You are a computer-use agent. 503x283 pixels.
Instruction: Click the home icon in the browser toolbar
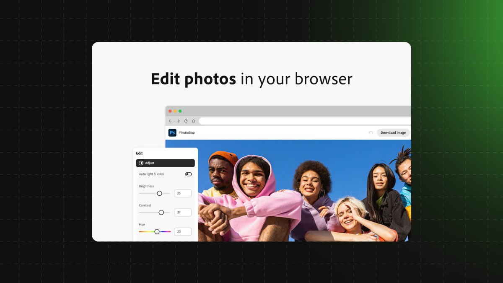coord(193,121)
